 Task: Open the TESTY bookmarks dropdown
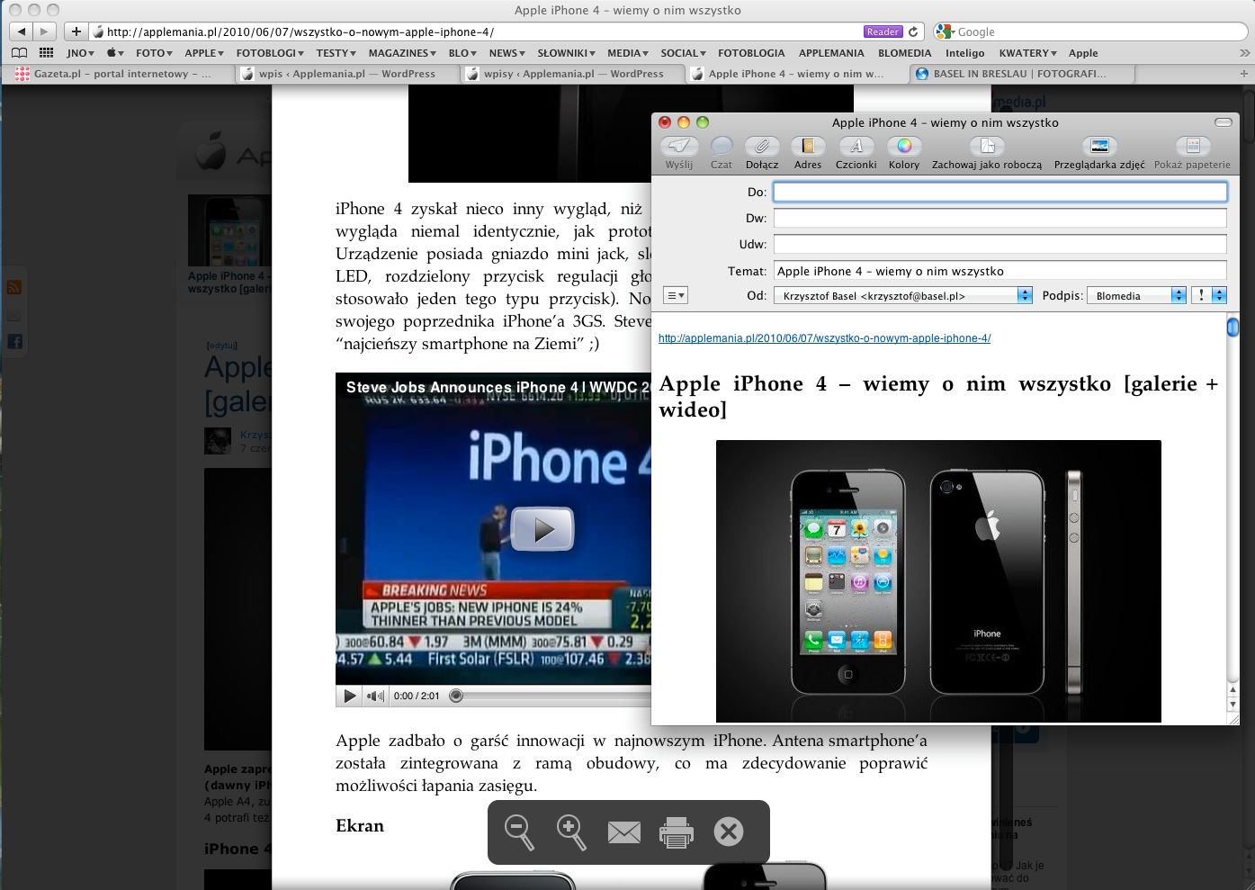[336, 53]
